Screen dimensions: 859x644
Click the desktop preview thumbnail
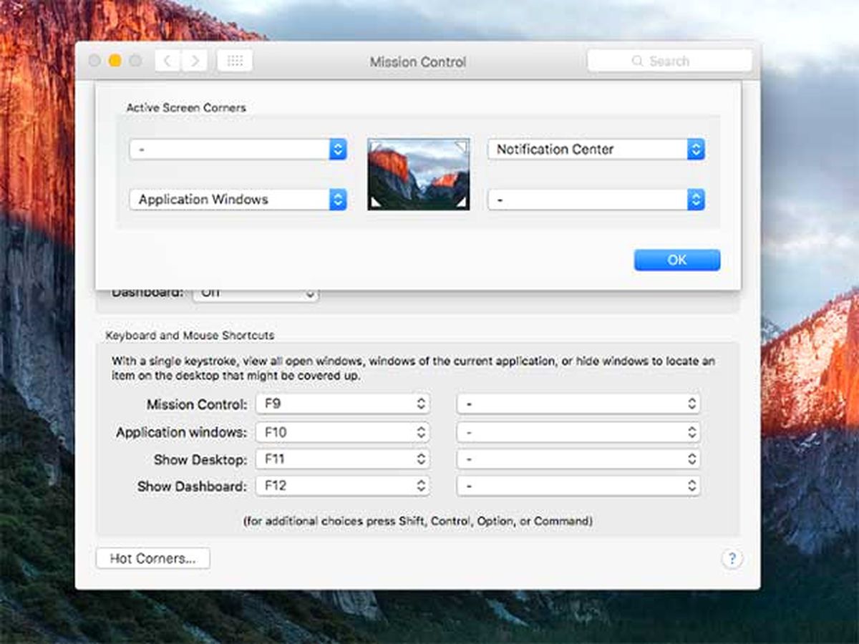pyautogui.click(x=419, y=174)
